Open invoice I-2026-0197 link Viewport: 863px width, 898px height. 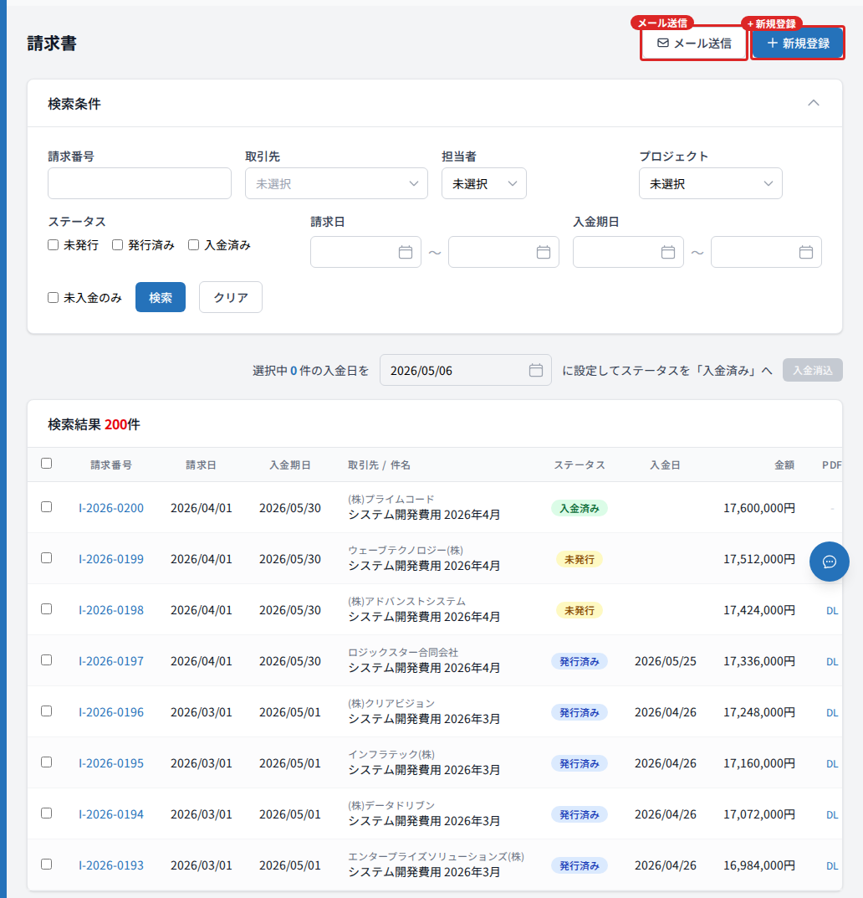(111, 661)
